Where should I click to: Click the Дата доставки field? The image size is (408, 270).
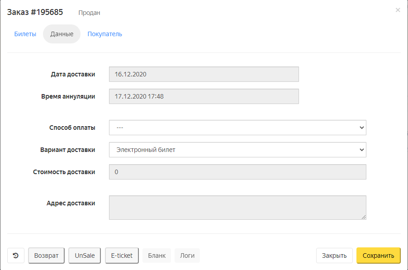point(204,74)
